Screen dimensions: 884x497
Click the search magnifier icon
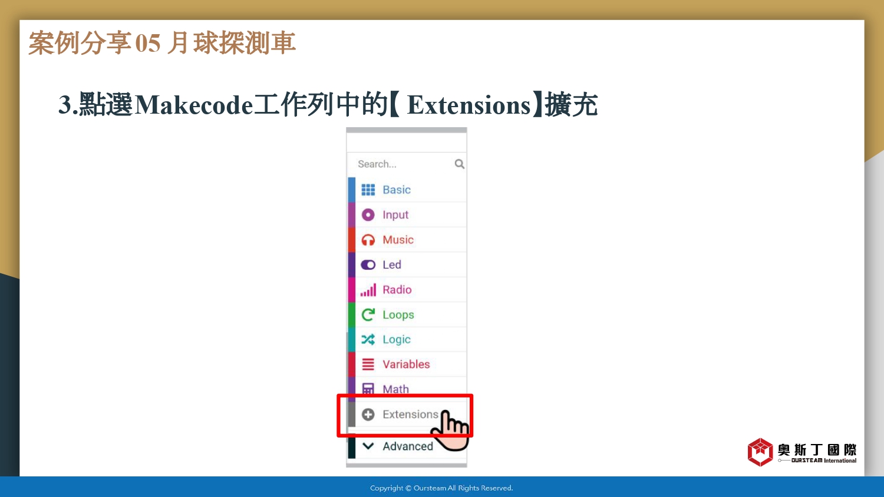(460, 164)
